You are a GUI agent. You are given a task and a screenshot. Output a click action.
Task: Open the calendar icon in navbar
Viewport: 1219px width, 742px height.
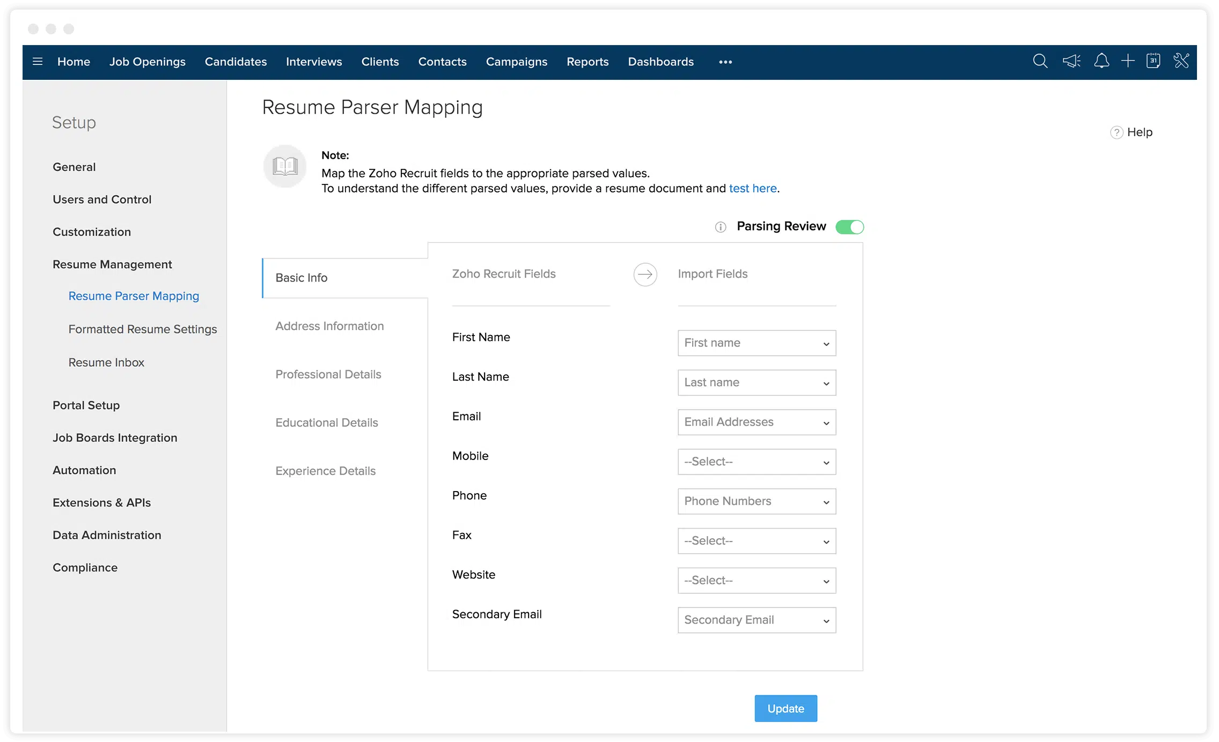[x=1153, y=61]
